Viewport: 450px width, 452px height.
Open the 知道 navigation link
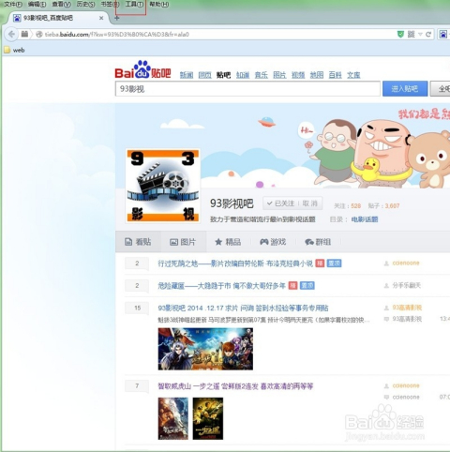click(243, 75)
